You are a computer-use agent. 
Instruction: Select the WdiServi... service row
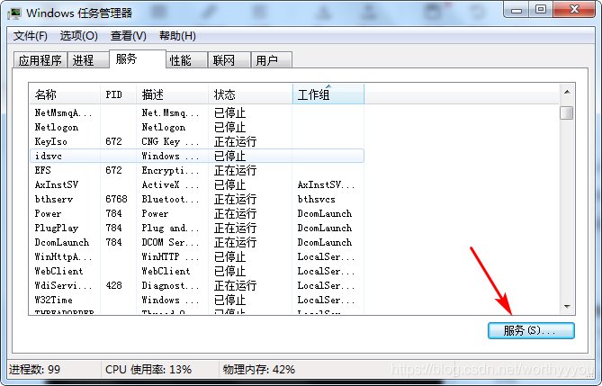coord(196,285)
